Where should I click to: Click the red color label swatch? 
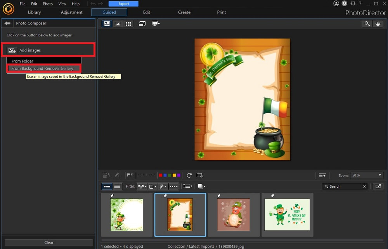160,175
